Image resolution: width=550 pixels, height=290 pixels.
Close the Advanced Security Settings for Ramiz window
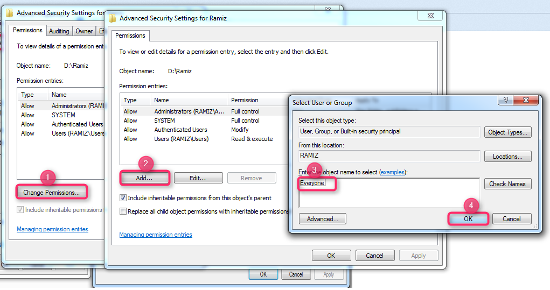431,16
